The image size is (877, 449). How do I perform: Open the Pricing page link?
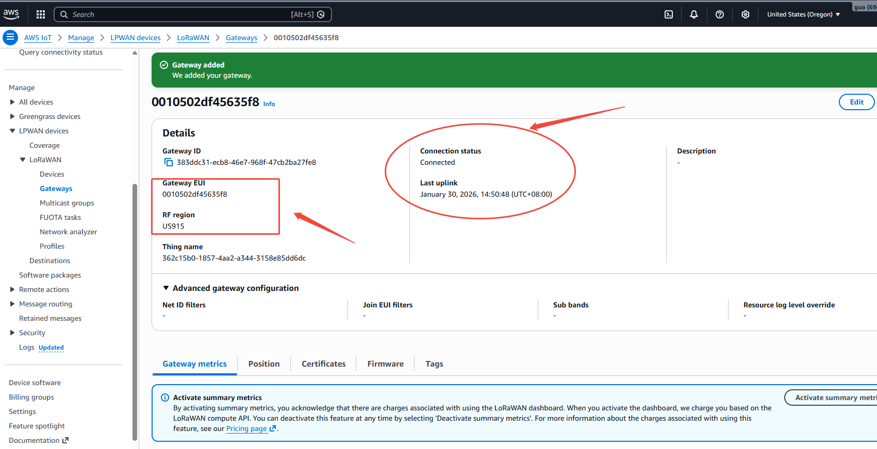tap(246, 428)
